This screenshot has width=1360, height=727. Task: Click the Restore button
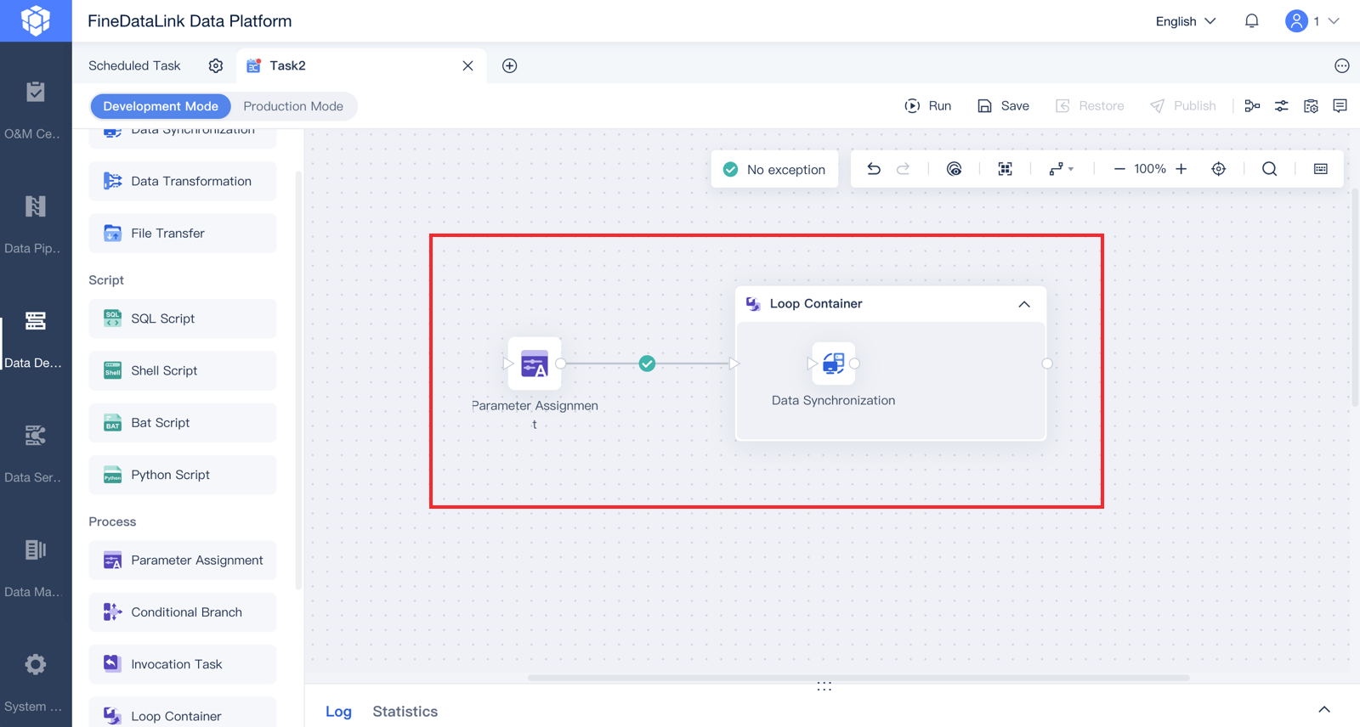(1090, 106)
